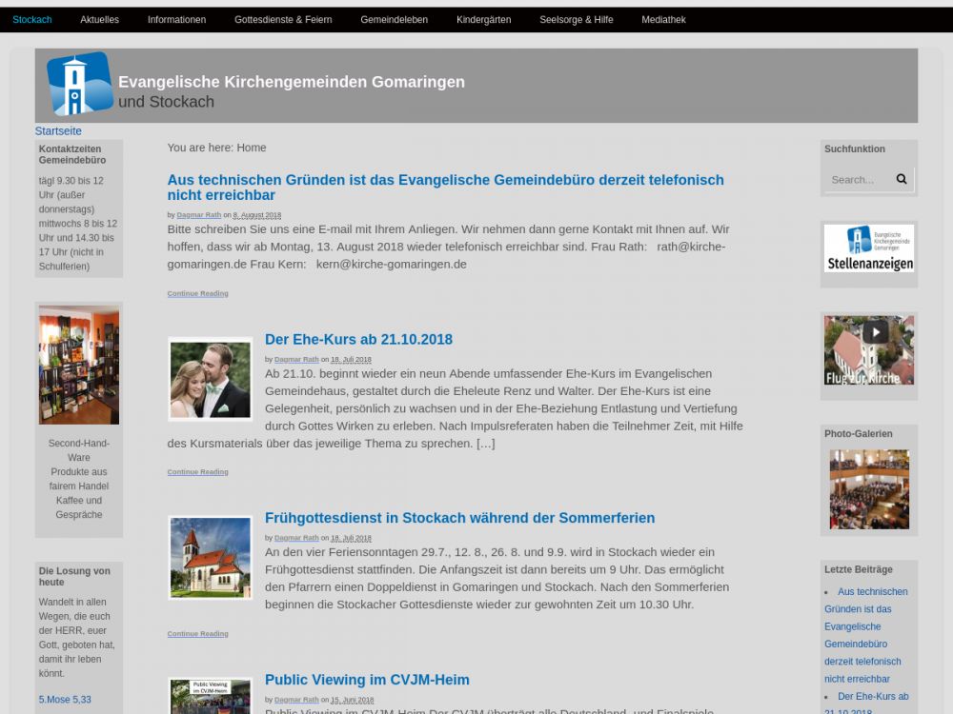Image resolution: width=953 pixels, height=714 pixels.
Task: Click Continue Reading under Ehe-Kurs post
Action: 197,472
